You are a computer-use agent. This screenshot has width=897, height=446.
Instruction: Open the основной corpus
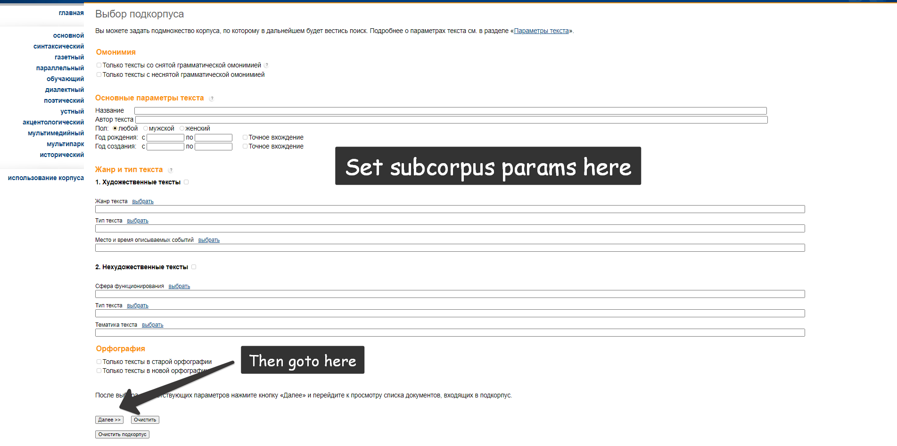[68, 35]
